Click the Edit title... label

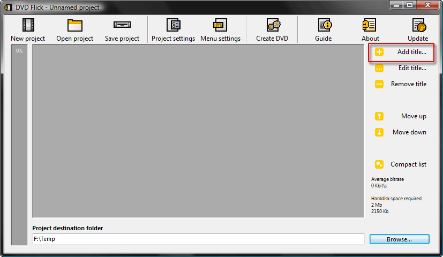coord(412,68)
